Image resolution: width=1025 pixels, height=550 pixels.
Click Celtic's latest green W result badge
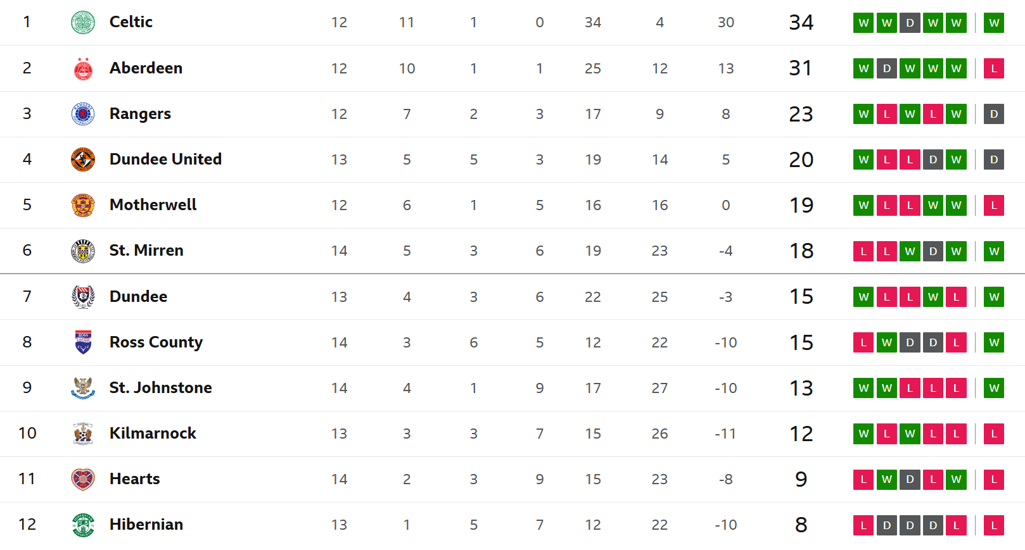(994, 23)
